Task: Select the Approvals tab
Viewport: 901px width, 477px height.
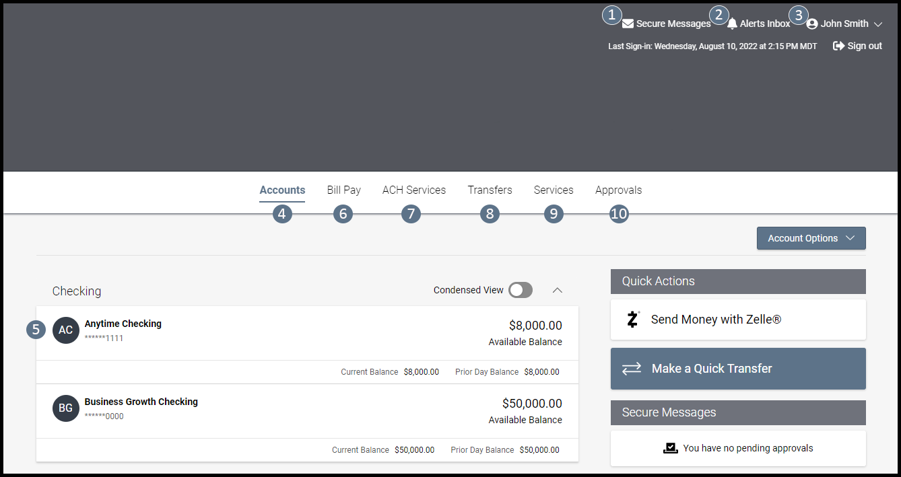Action: pos(618,190)
